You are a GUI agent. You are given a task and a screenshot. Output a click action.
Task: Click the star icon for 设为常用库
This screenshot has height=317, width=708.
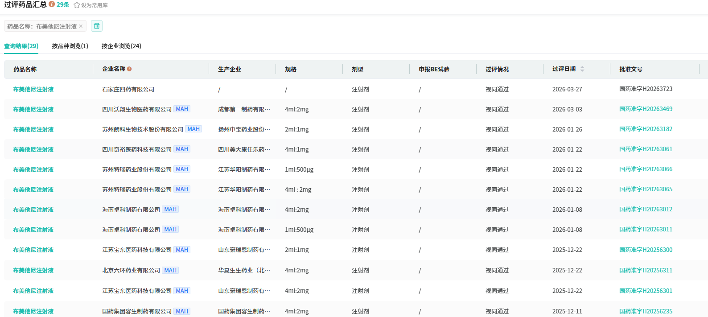tap(77, 5)
